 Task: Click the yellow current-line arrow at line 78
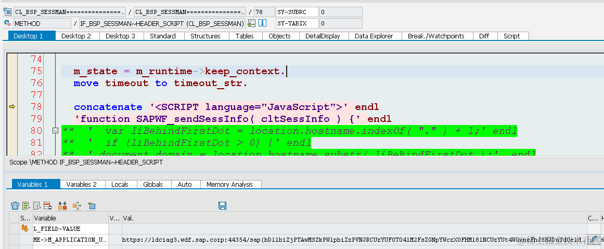coord(12,107)
